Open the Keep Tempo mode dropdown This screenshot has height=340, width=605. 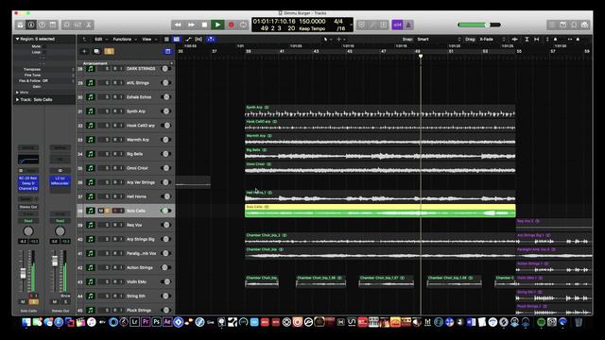(x=312, y=29)
